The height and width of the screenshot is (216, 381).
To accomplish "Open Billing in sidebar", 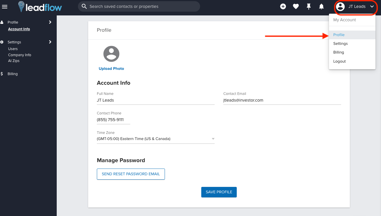I will [13, 74].
